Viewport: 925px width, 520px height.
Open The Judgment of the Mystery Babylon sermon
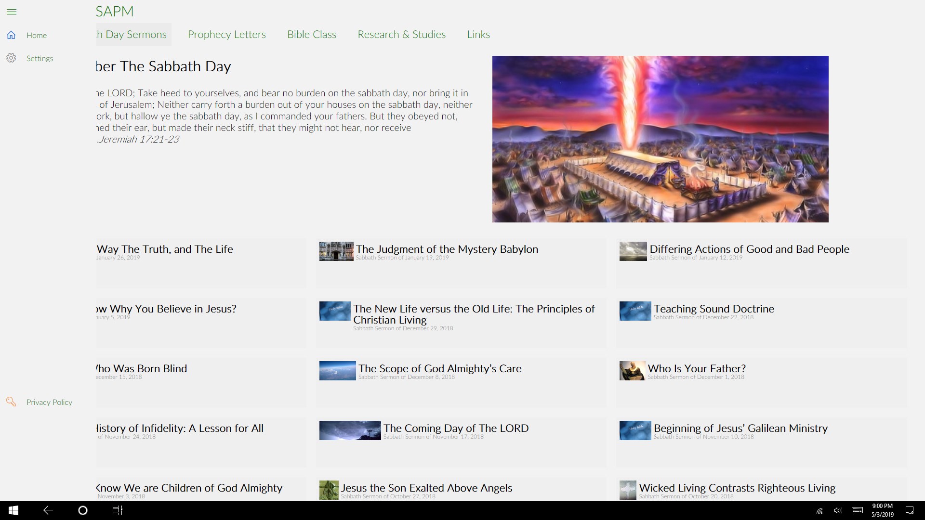[x=447, y=249]
